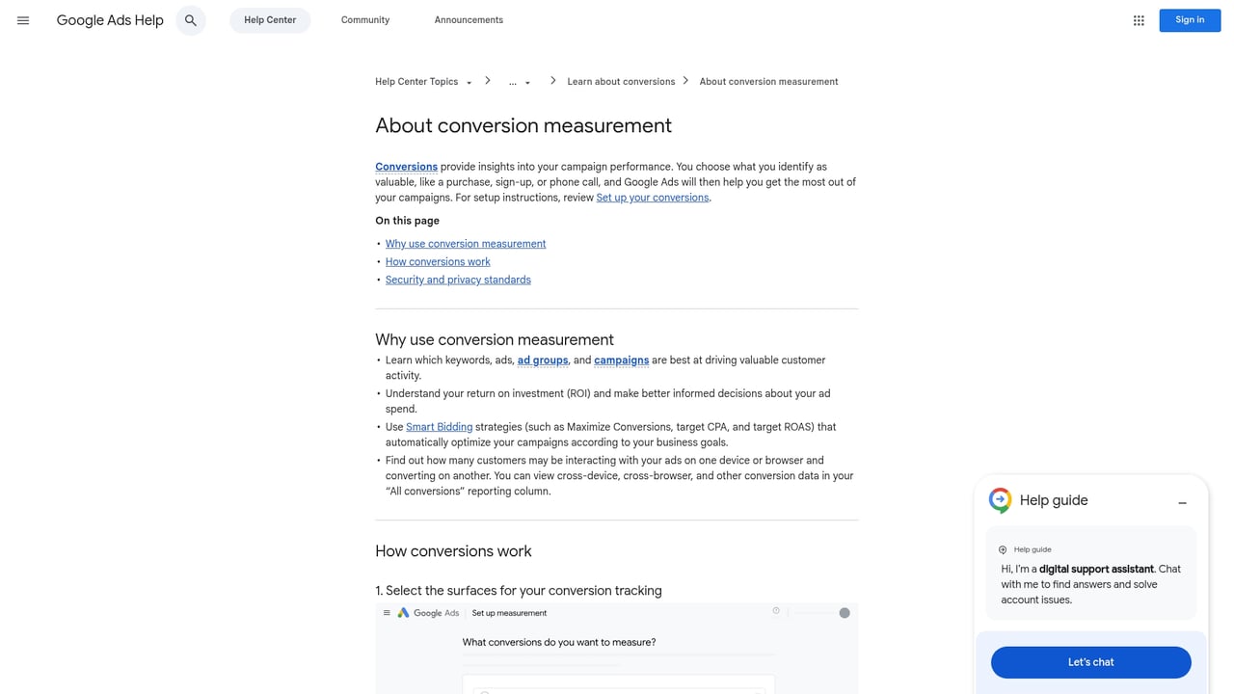Open the Community page

tap(364, 19)
